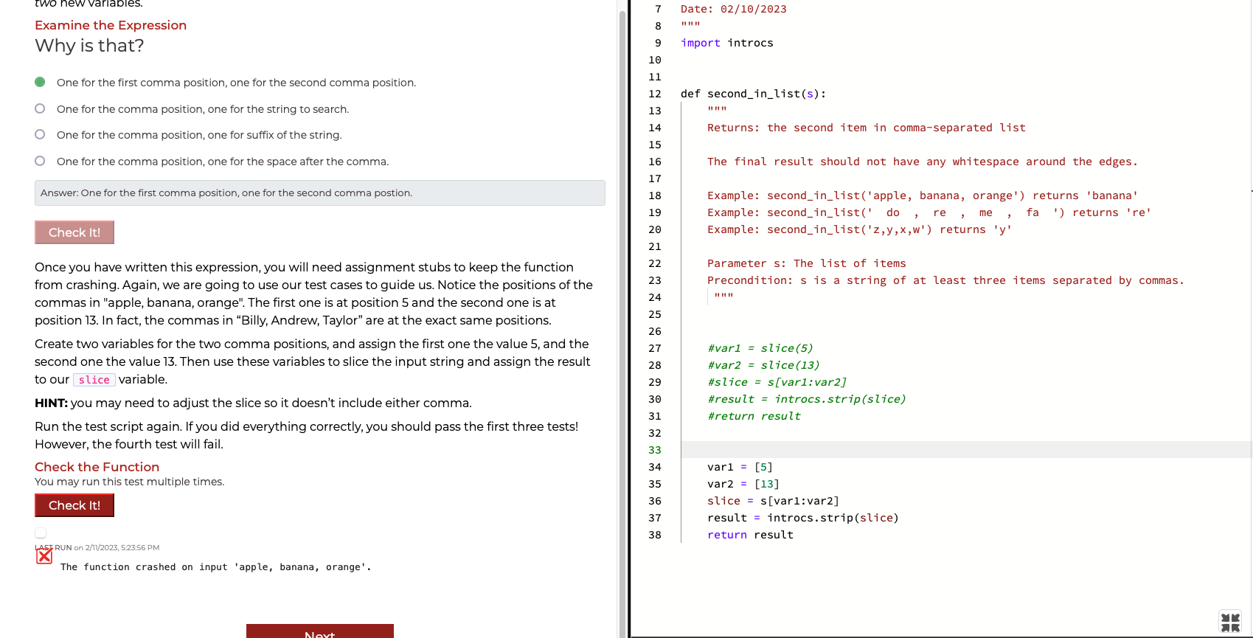Select radio option about first and second comma position

pos(40,82)
